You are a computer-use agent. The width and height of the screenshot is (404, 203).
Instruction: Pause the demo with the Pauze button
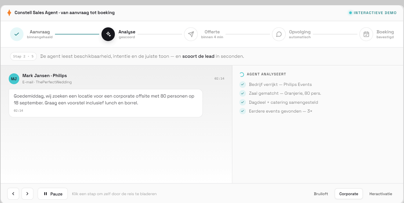pos(53,194)
